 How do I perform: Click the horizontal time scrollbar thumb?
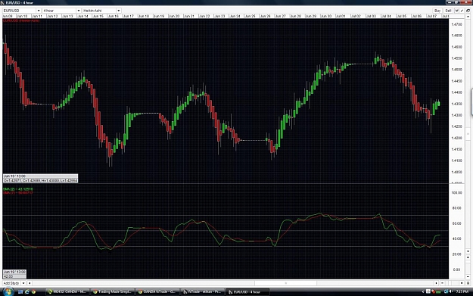285,283
